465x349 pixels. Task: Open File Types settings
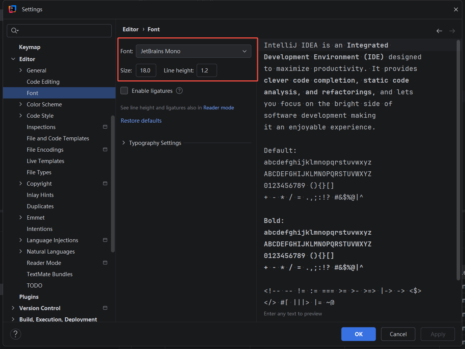click(x=39, y=172)
